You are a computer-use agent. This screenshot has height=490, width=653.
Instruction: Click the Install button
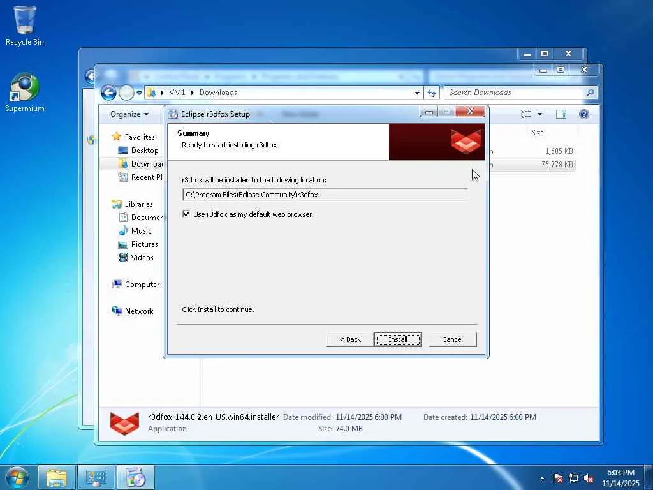[398, 339]
